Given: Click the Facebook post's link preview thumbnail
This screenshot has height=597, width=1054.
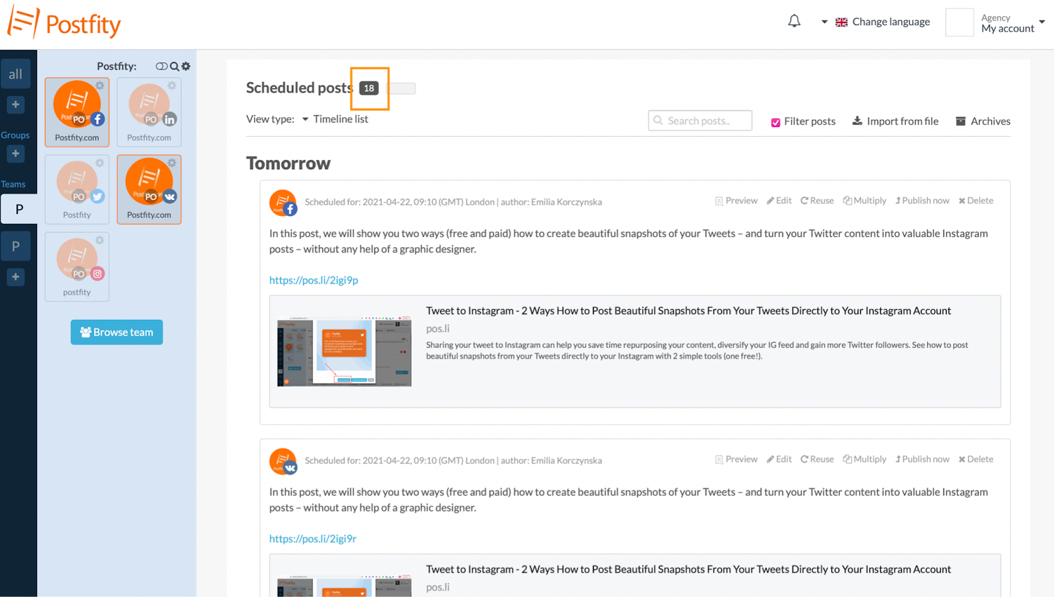Looking at the screenshot, I should (345, 351).
